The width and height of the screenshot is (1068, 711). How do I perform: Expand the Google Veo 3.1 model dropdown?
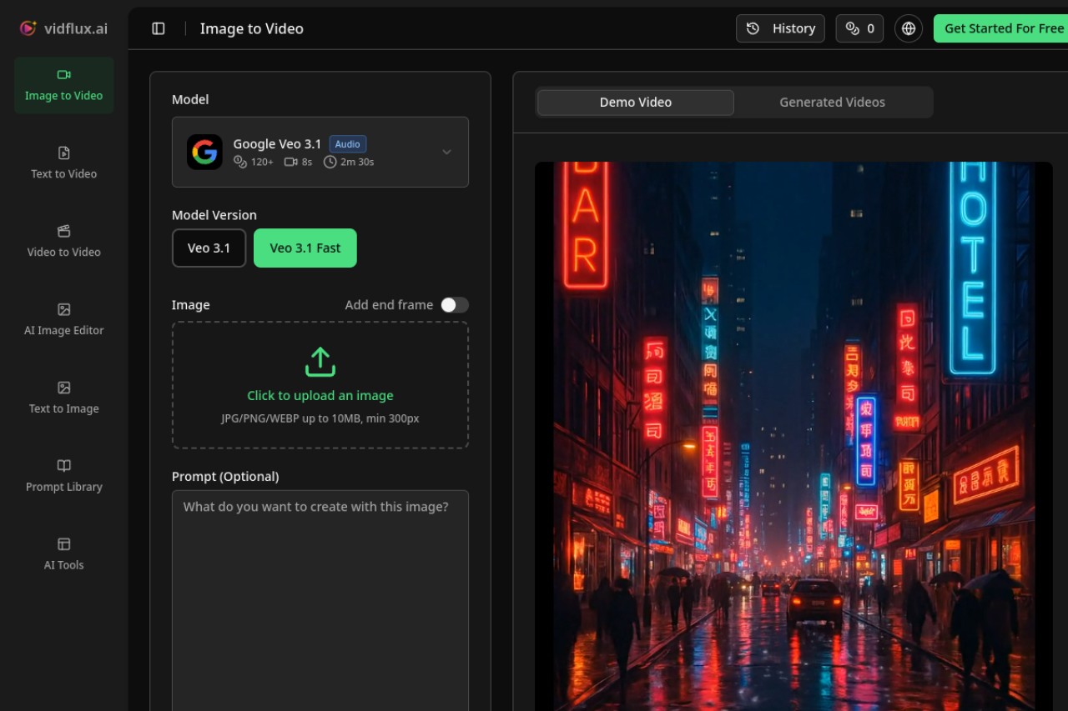click(320, 152)
